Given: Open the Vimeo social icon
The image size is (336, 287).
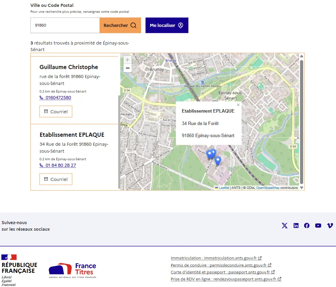Looking at the screenshot, I should (330, 226).
